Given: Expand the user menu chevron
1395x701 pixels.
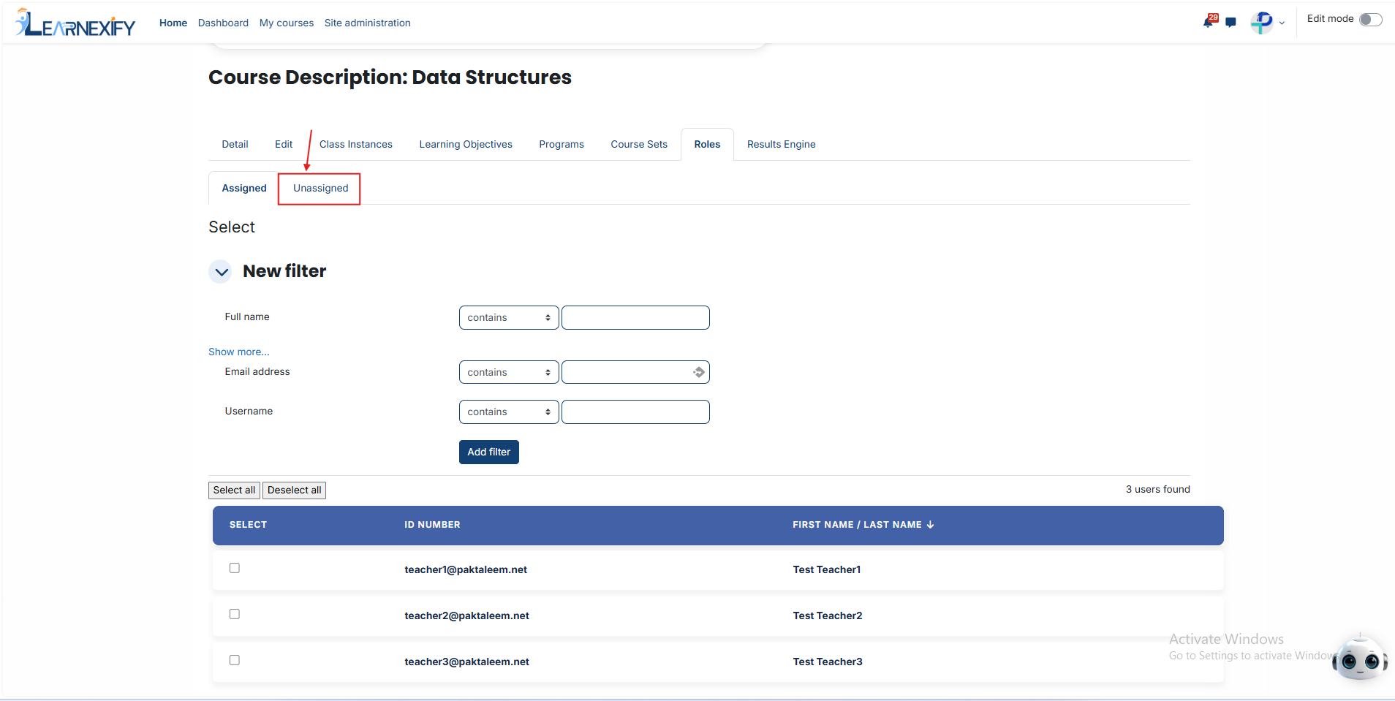Looking at the screenshot, I should coord(1282,23).
